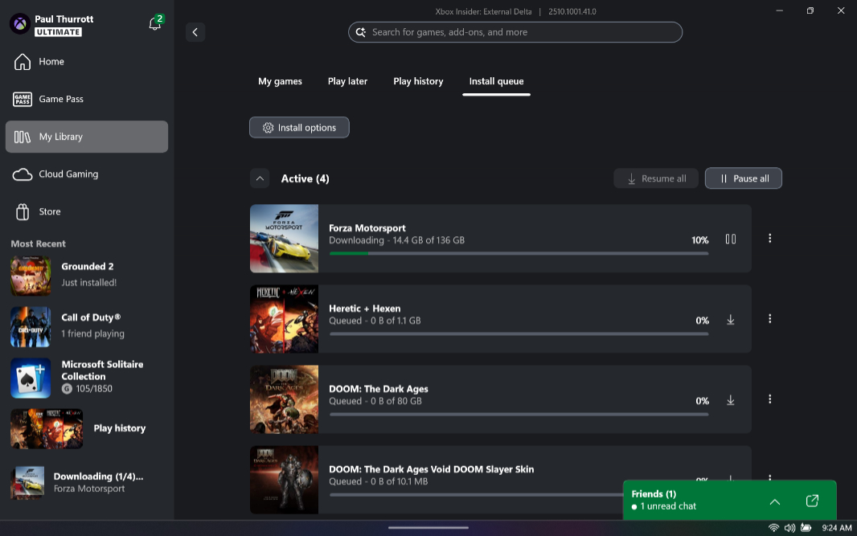Screen dimensions: 857x536
Task: Click the Install options button
Action: click(299, 128)
